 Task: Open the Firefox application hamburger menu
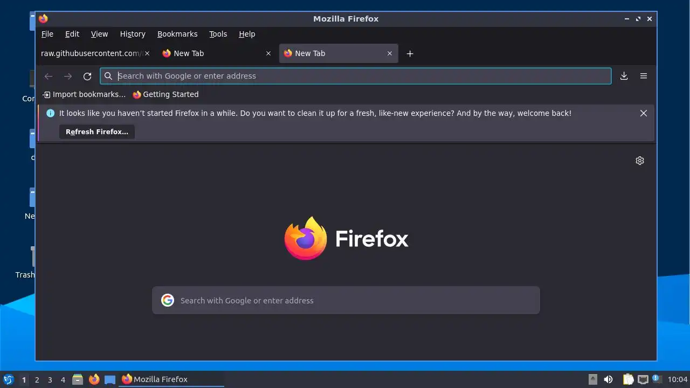pos(643,76)
